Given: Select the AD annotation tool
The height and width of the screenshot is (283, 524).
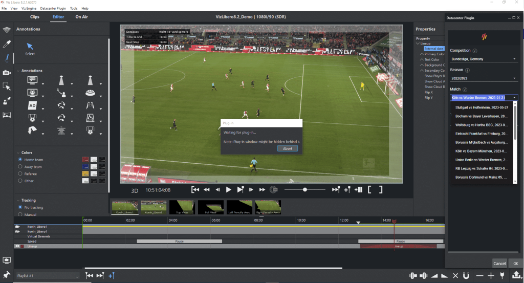Looking at the screenshot, I should [x=32, y=105].
